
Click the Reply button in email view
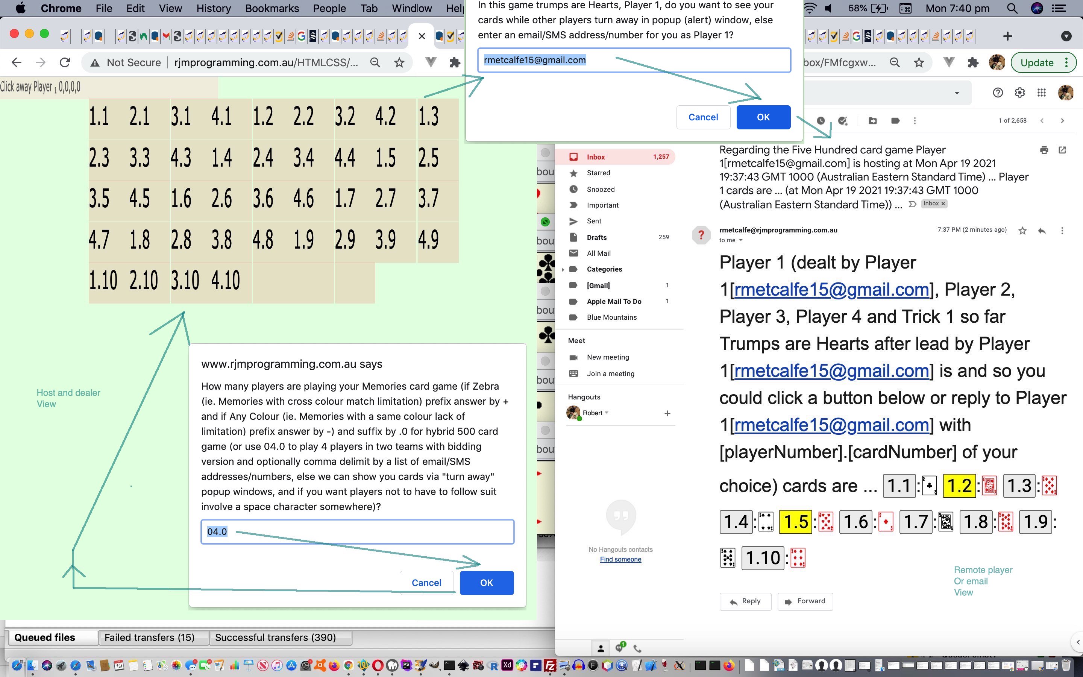[744, 601]
